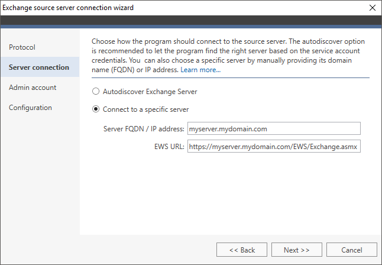Screen dimensions: 382x265
Task: Open the Configuration step
Action: pyautogui.click(x=40, y=108)
